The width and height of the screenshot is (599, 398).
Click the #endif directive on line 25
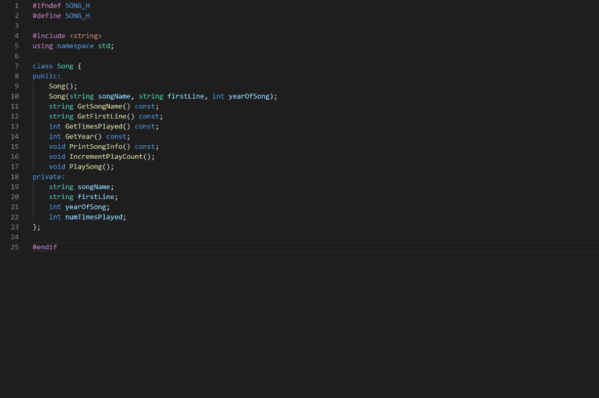click(44, 247)
